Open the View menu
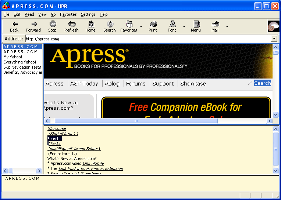The image size is (281, 200). tap(42, 14)
